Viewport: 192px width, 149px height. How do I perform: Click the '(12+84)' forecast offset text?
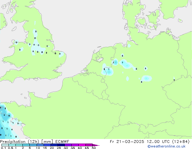click(x=181, y=142)
